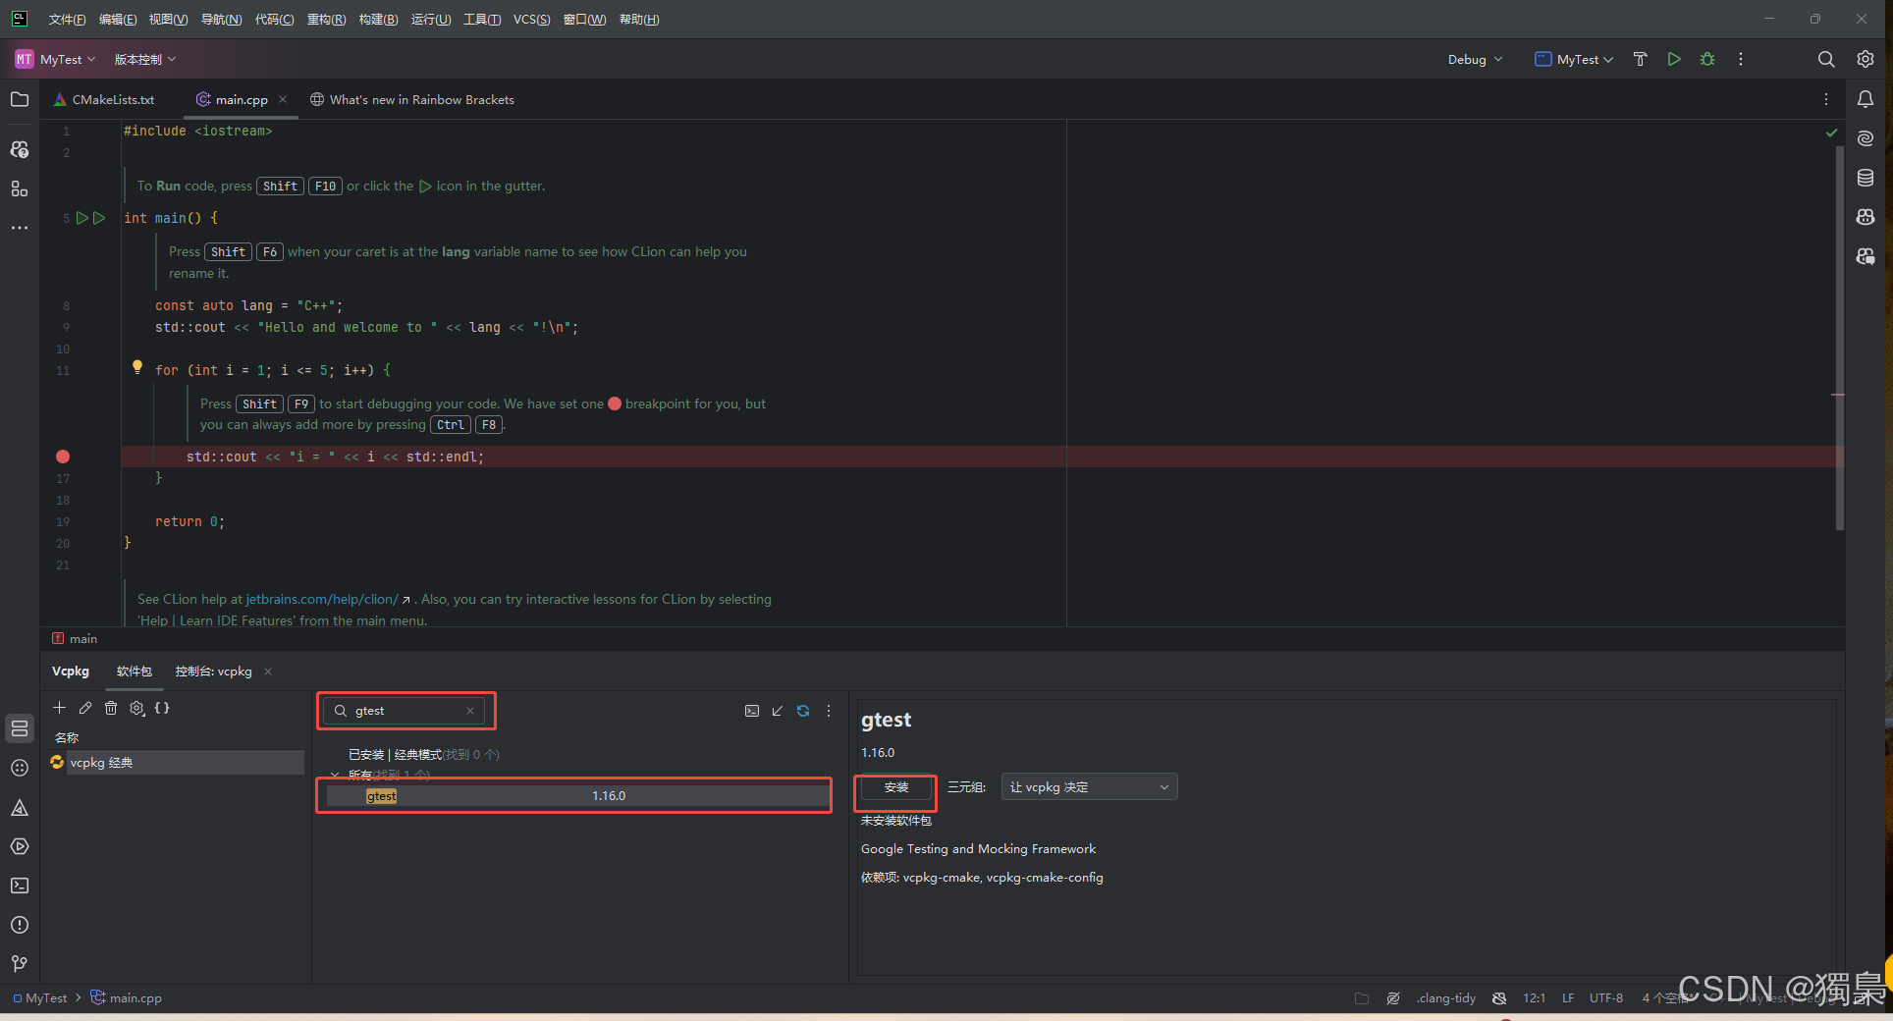
Task: Click the Build hammer icon
Action: pos(1640,59)
